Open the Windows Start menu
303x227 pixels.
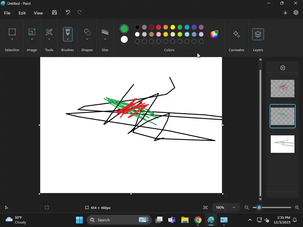79,220
